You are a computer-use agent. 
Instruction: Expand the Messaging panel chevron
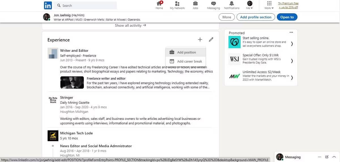pyautogui.click(x=334, y=157)
